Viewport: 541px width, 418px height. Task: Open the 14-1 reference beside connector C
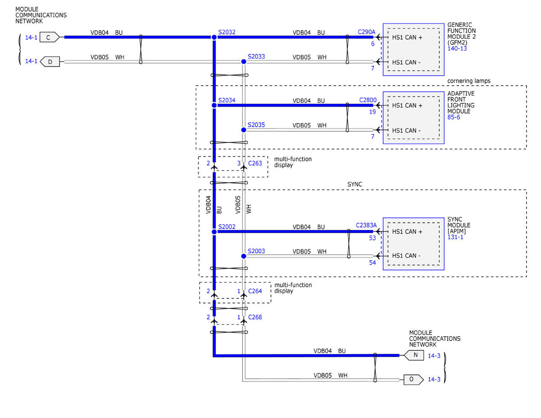pyautogui.click(x=31, y=37)
